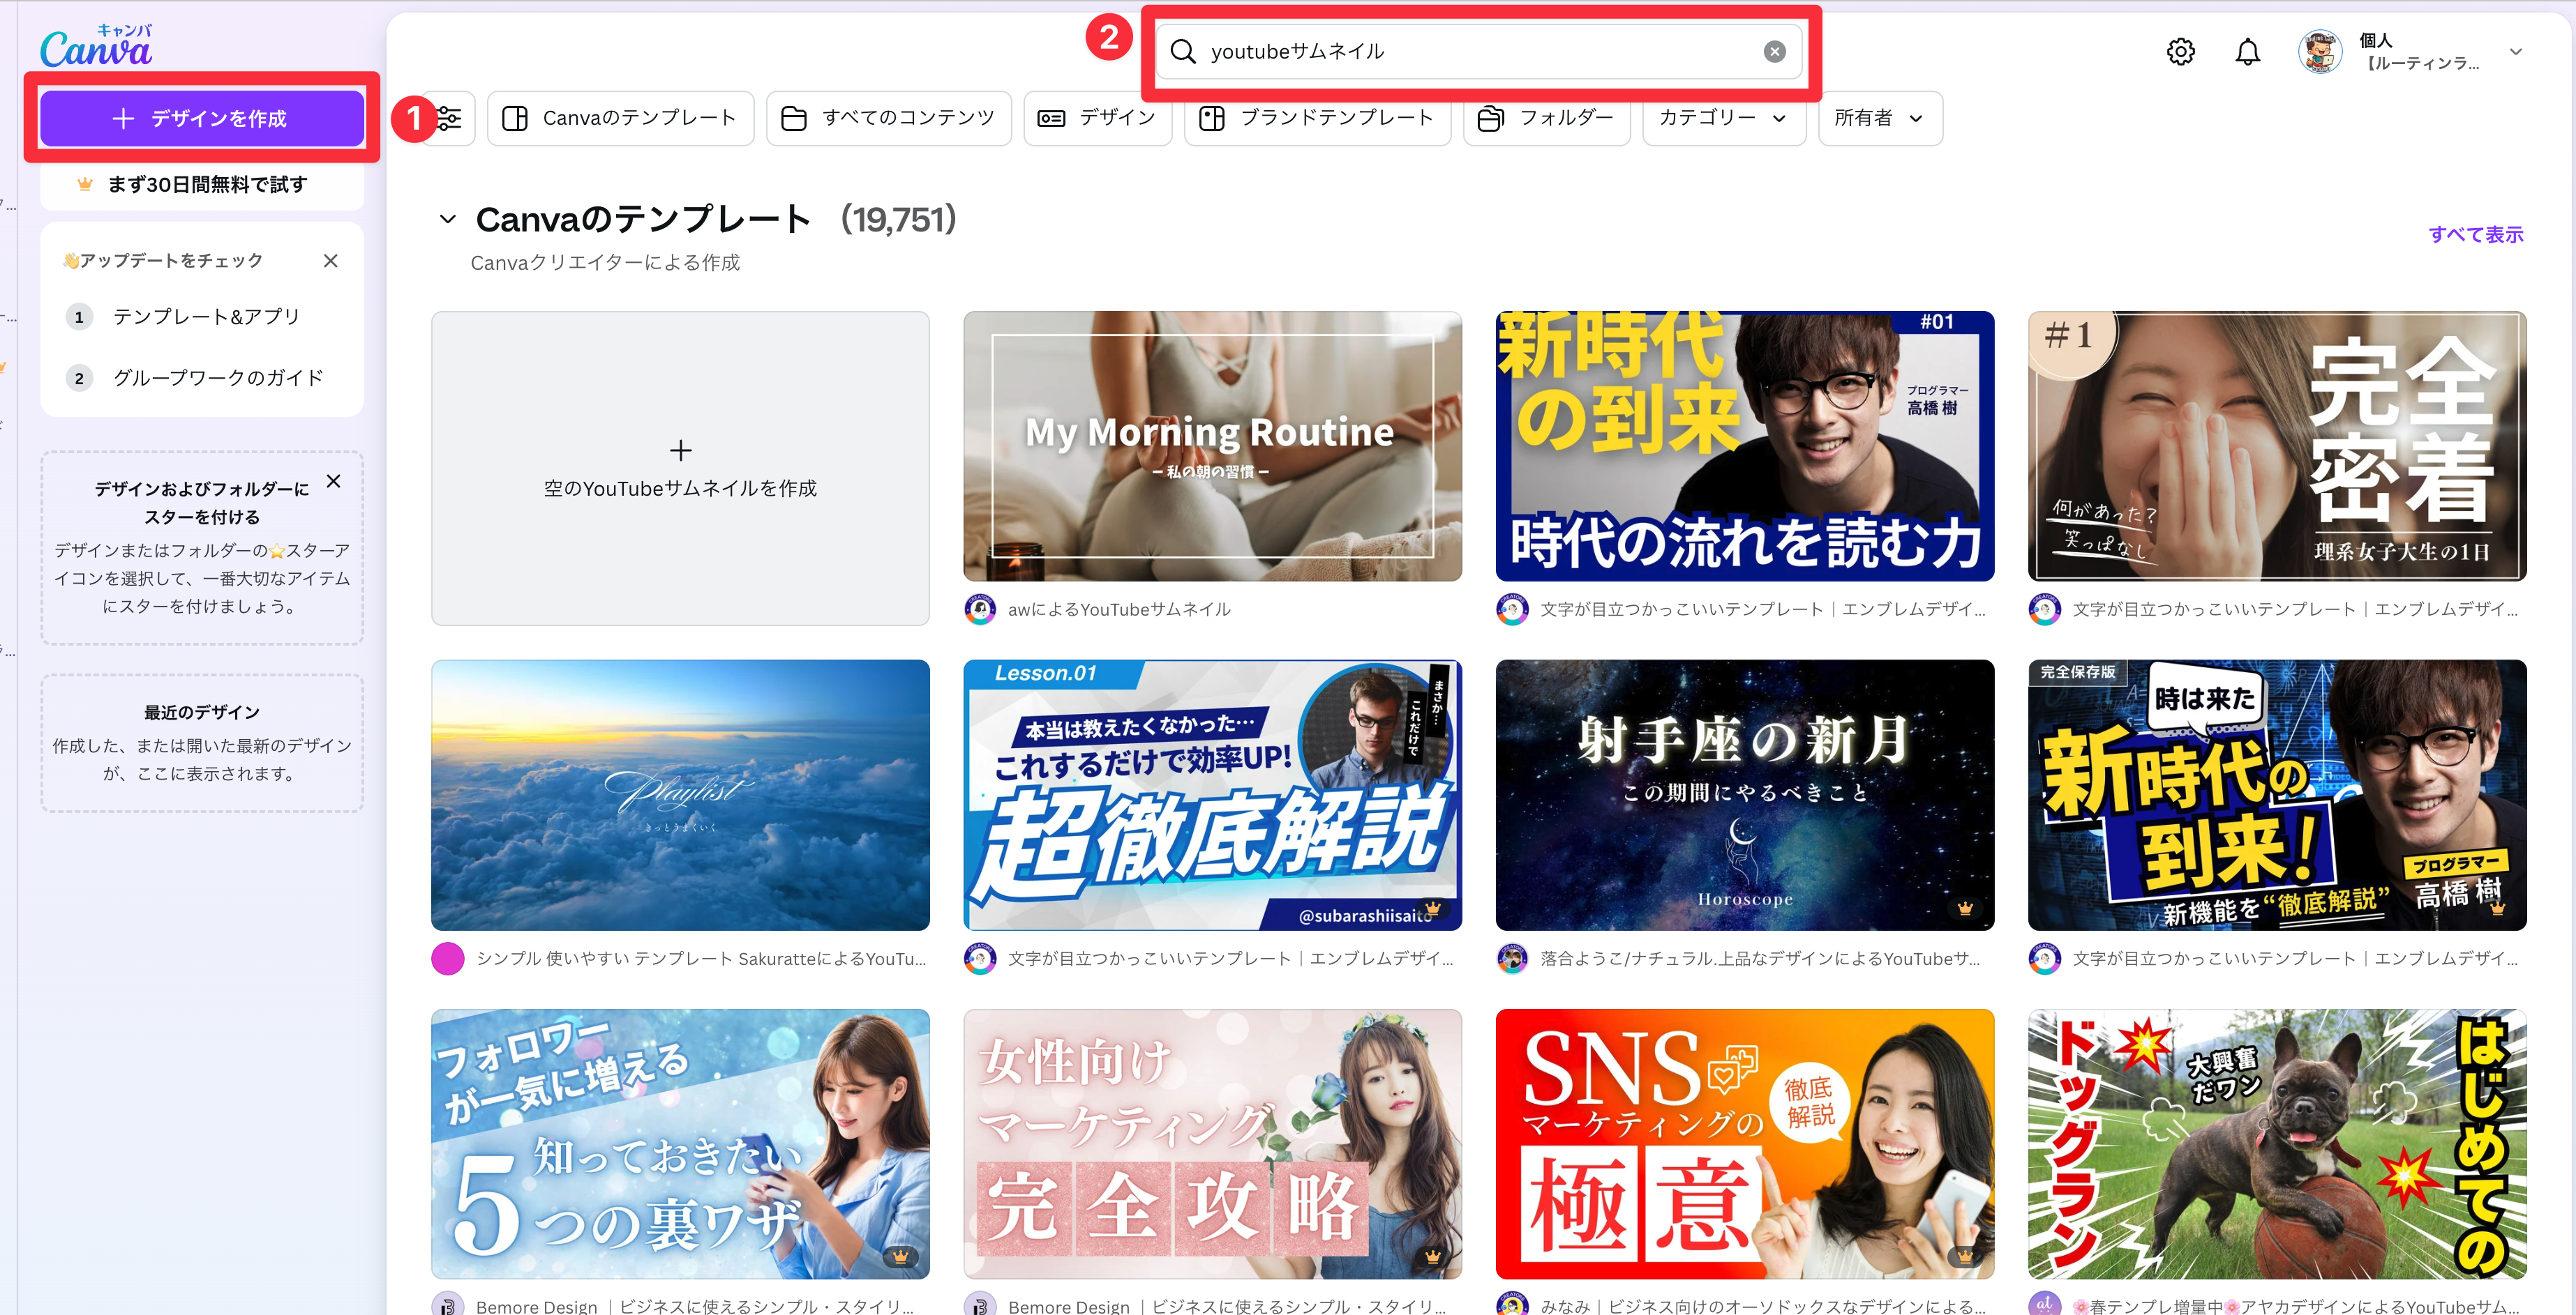
Task: Clear the search field with X icon
Action: pos(1774,52)
